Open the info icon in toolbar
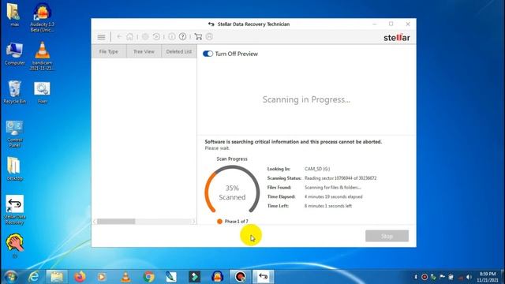The image size is (505, 284). click(172, 37)
